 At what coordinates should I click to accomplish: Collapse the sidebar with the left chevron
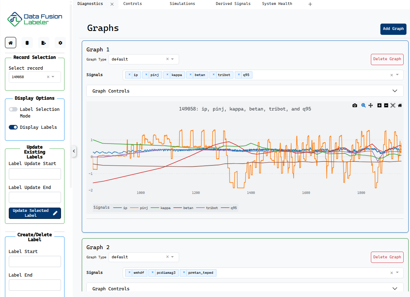pos(74,151)
